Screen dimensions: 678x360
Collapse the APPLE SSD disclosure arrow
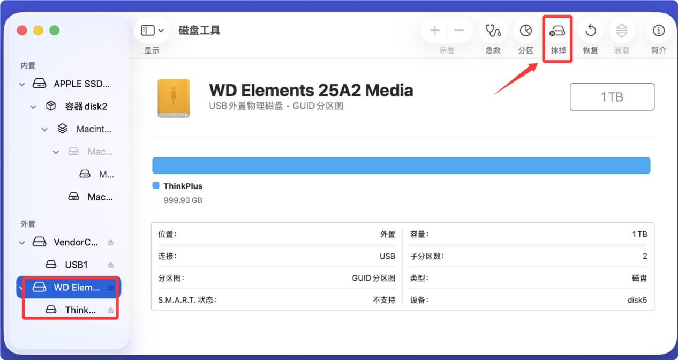22,84
